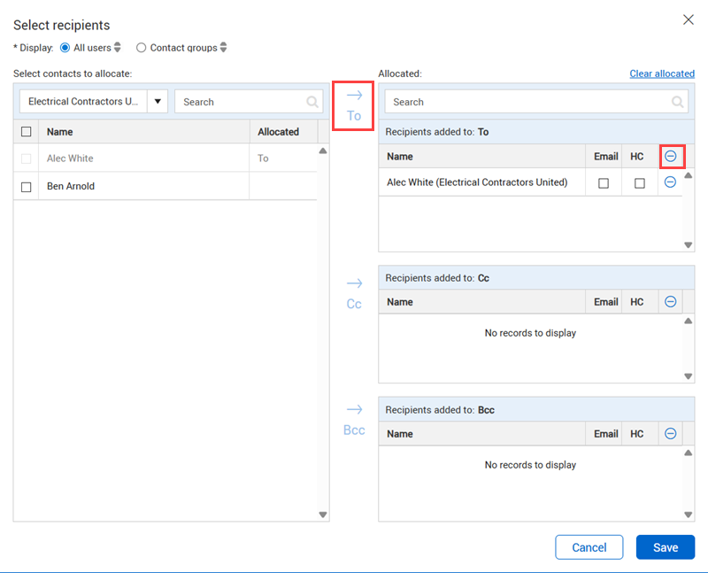This screenshot has width=708, height=573.
Task: Click the magnifier in Allocated search box
Action: 678,102
